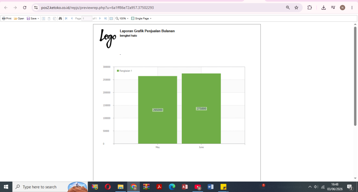Click the volume speaker icon

(316, 187)
